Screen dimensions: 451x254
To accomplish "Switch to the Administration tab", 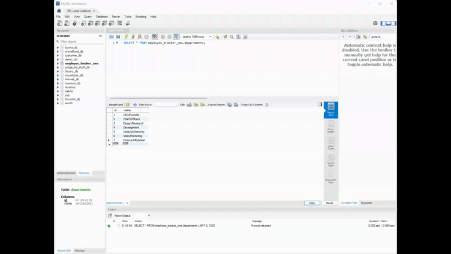I will (x=66, y=173).
